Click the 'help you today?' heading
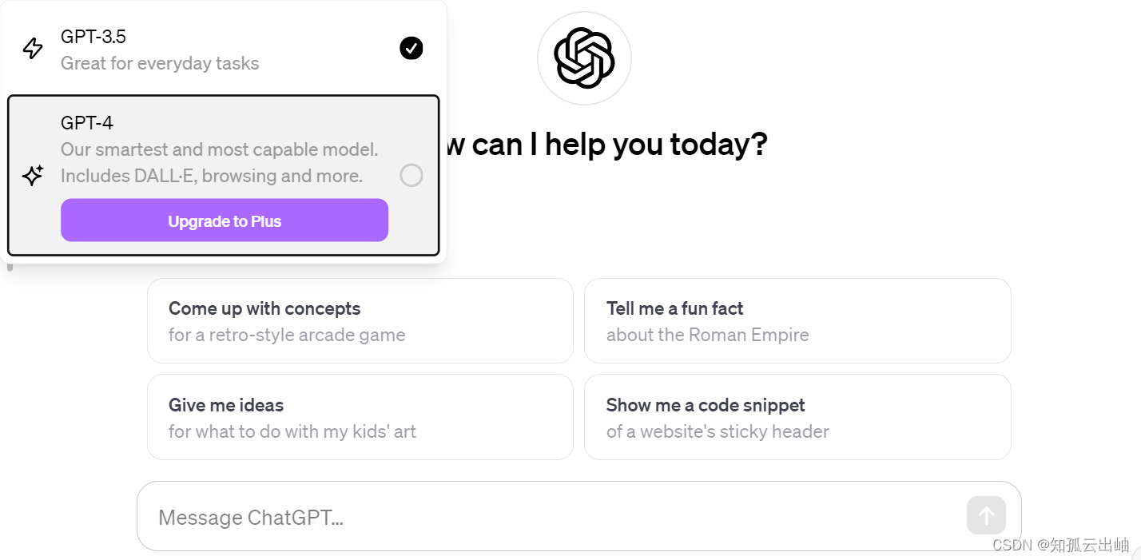This screenshot has width=1141, height=560. [x=656, y=145]
